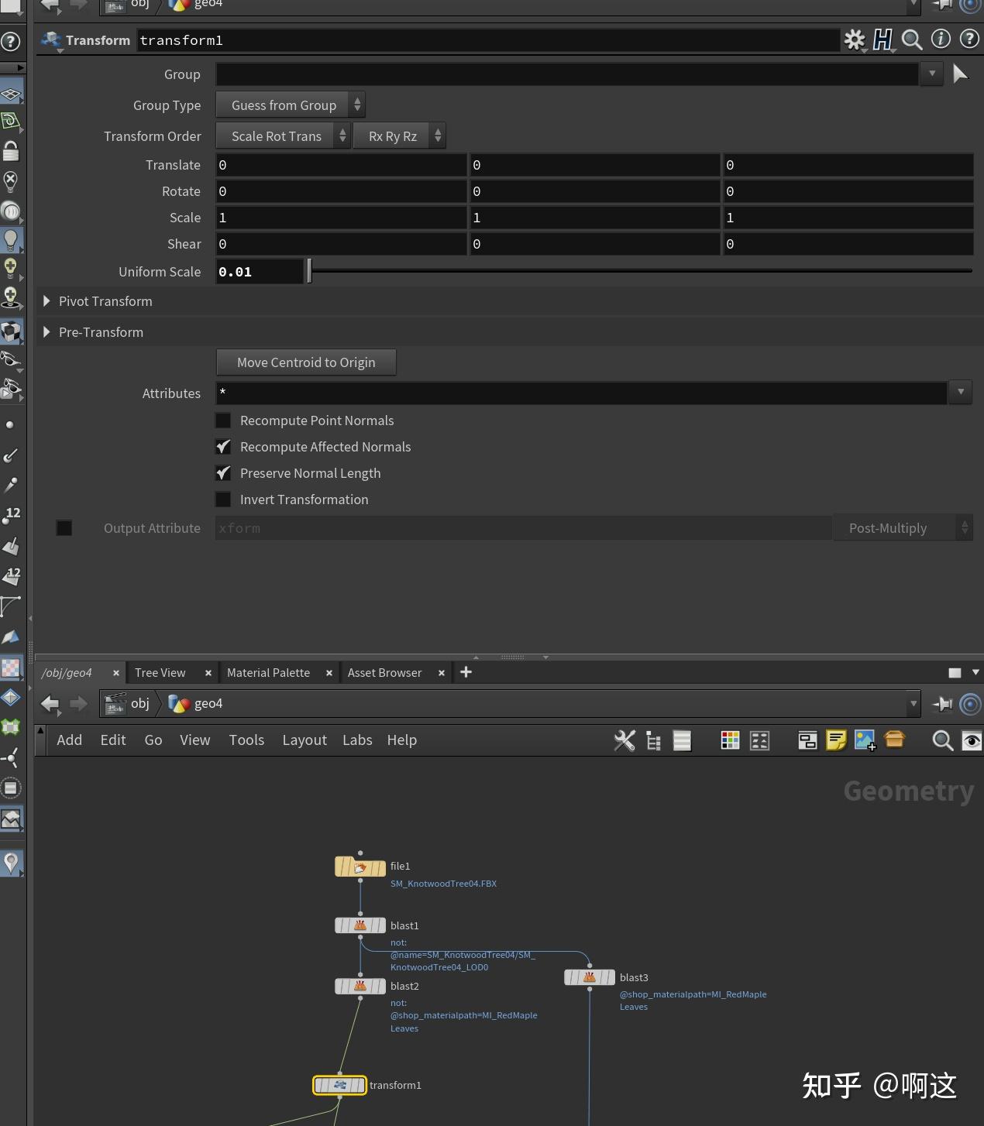The width and height of the screenshot is (984, 1126).
Task: Click pin icon in network path bar
Action: pos(942,704)
